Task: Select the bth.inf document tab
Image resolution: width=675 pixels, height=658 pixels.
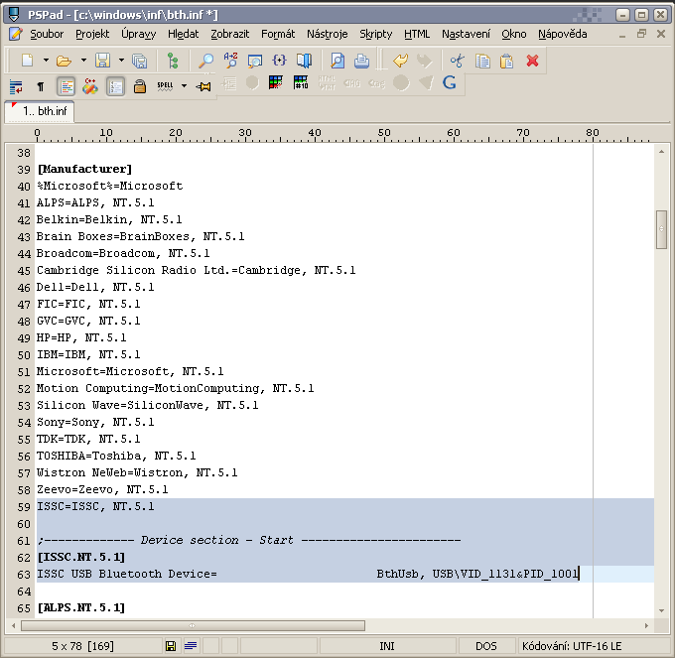Action: pos(40,111)
